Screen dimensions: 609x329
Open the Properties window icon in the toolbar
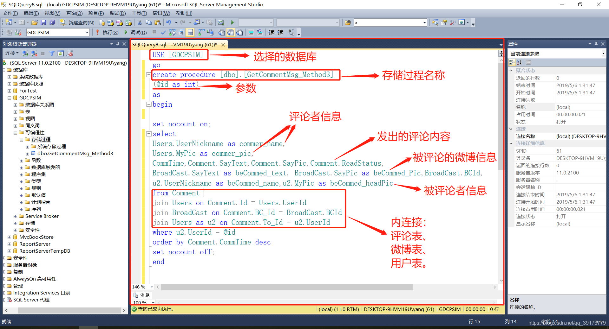click(444, 22)
